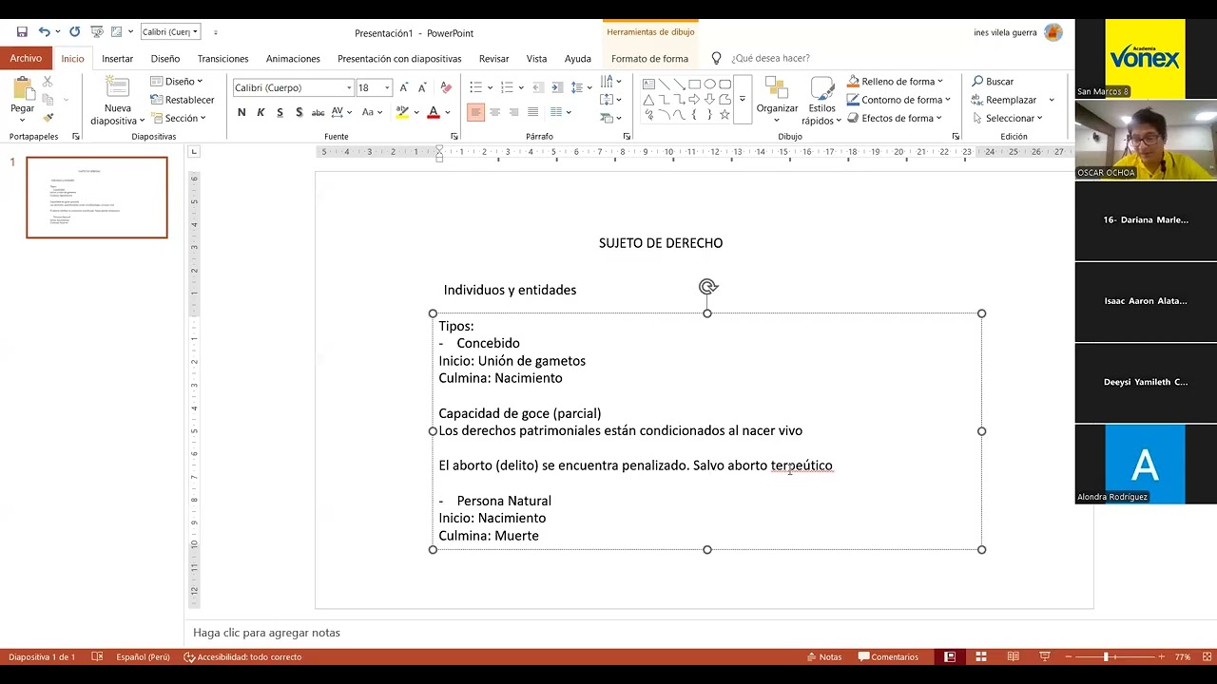
Task: Switch to reading view
Action: 1013,656
